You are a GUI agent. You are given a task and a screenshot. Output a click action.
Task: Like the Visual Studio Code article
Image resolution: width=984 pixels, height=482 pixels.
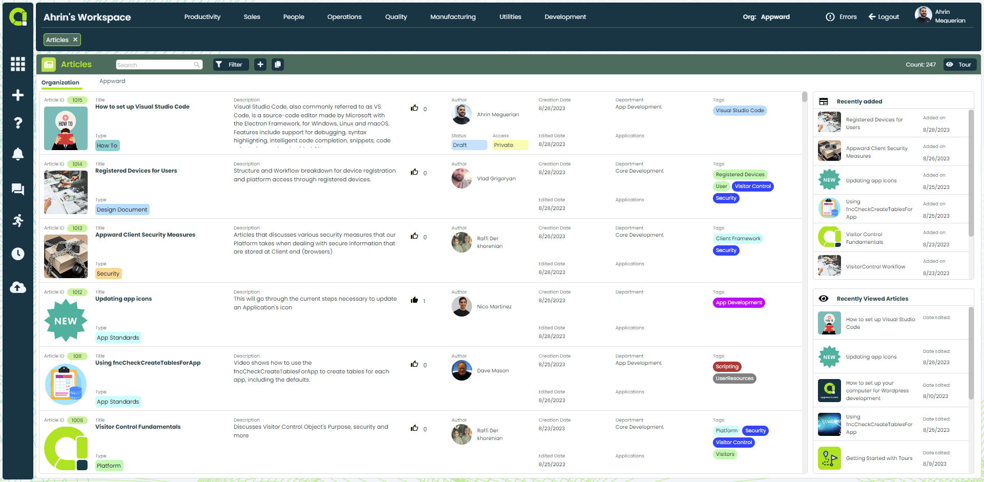tap(414, 108)
